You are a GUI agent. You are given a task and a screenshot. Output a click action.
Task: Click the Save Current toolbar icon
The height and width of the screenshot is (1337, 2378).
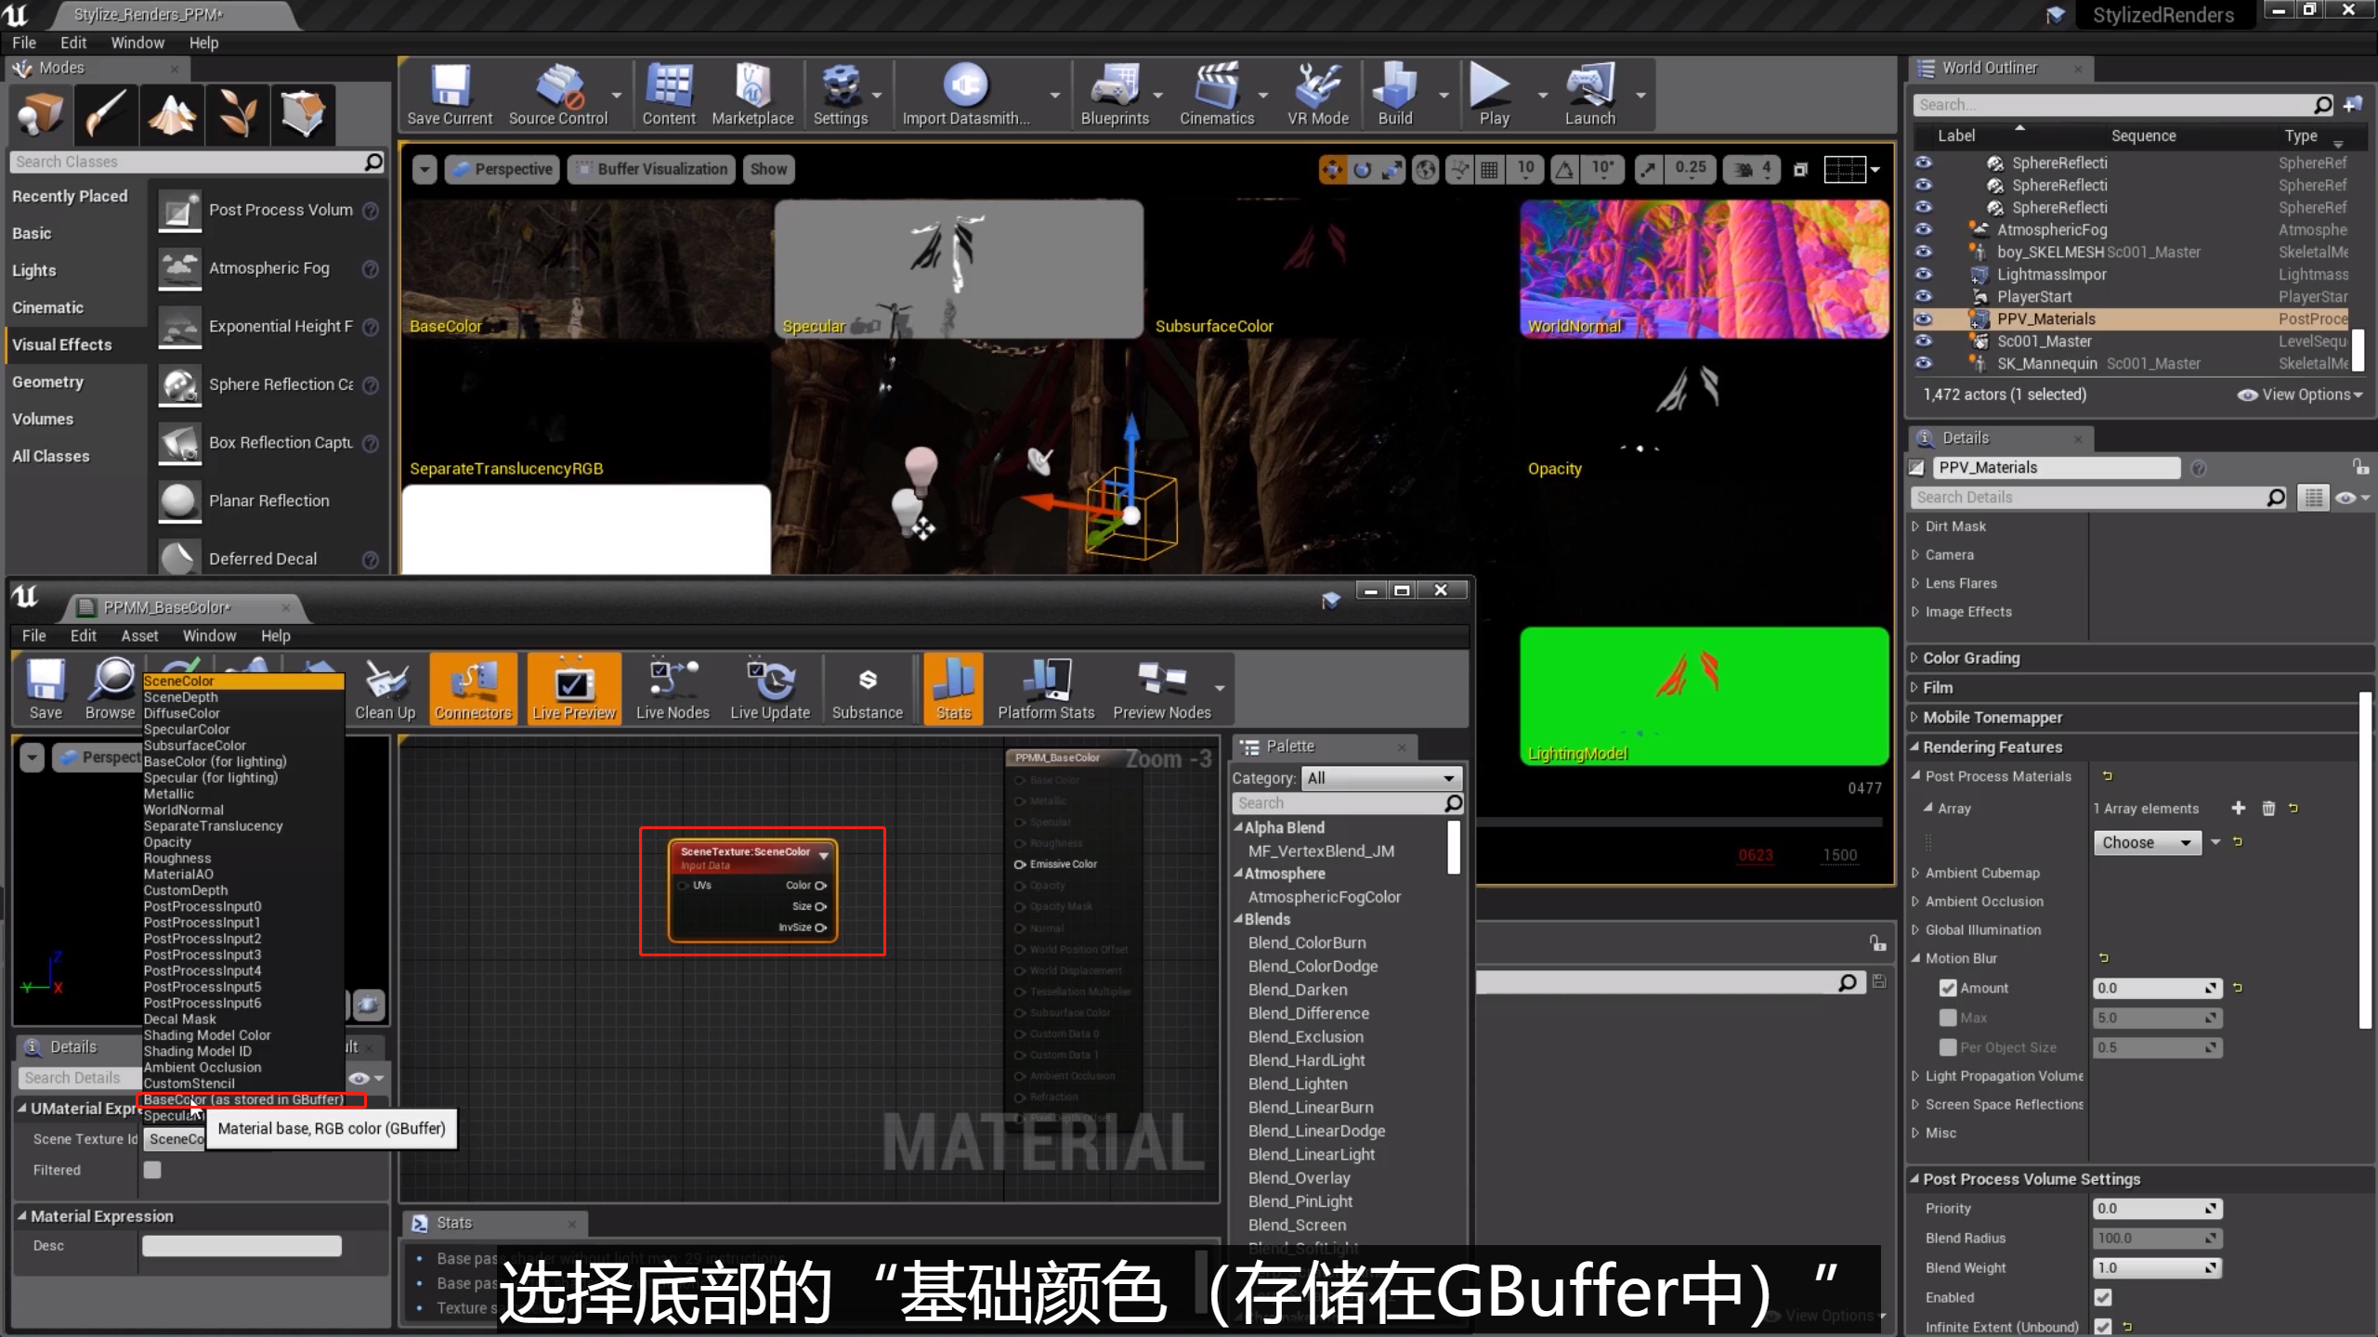(x=450, y=94)
